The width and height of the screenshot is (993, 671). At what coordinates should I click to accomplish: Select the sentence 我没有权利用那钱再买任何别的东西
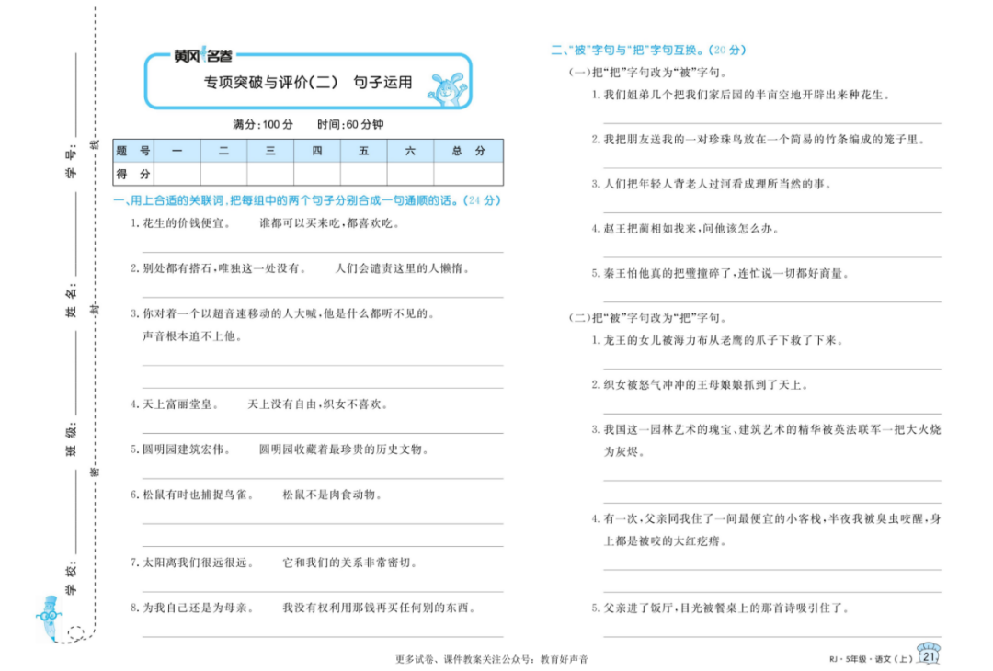click(x=380, y=608)
